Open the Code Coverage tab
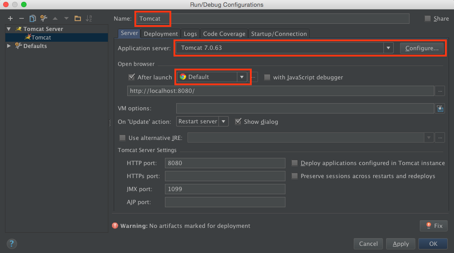 224,34
